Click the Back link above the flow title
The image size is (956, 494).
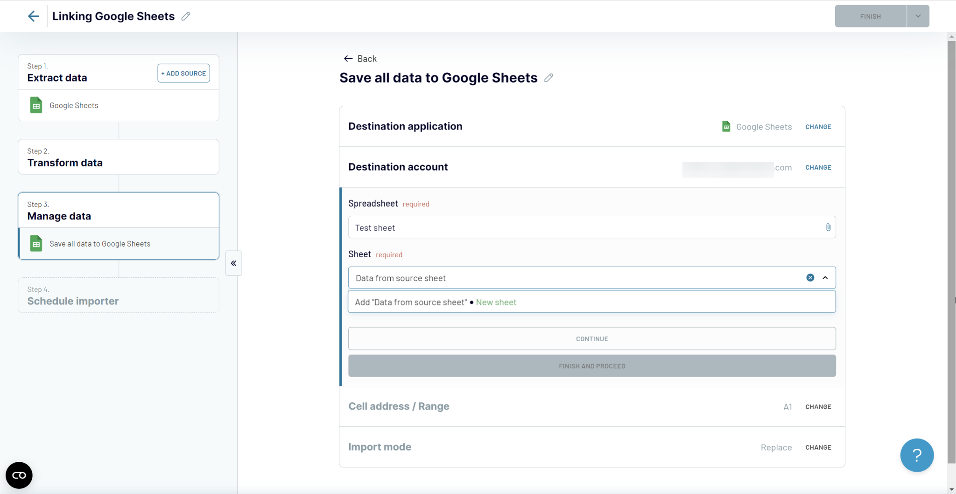[x=359, y=58]
